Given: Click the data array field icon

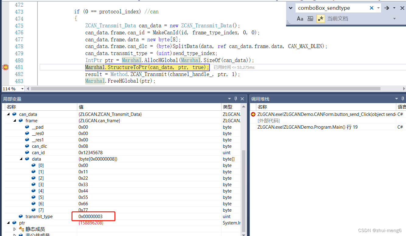Looking at the screenshot, I should click(x=27, y=159).
